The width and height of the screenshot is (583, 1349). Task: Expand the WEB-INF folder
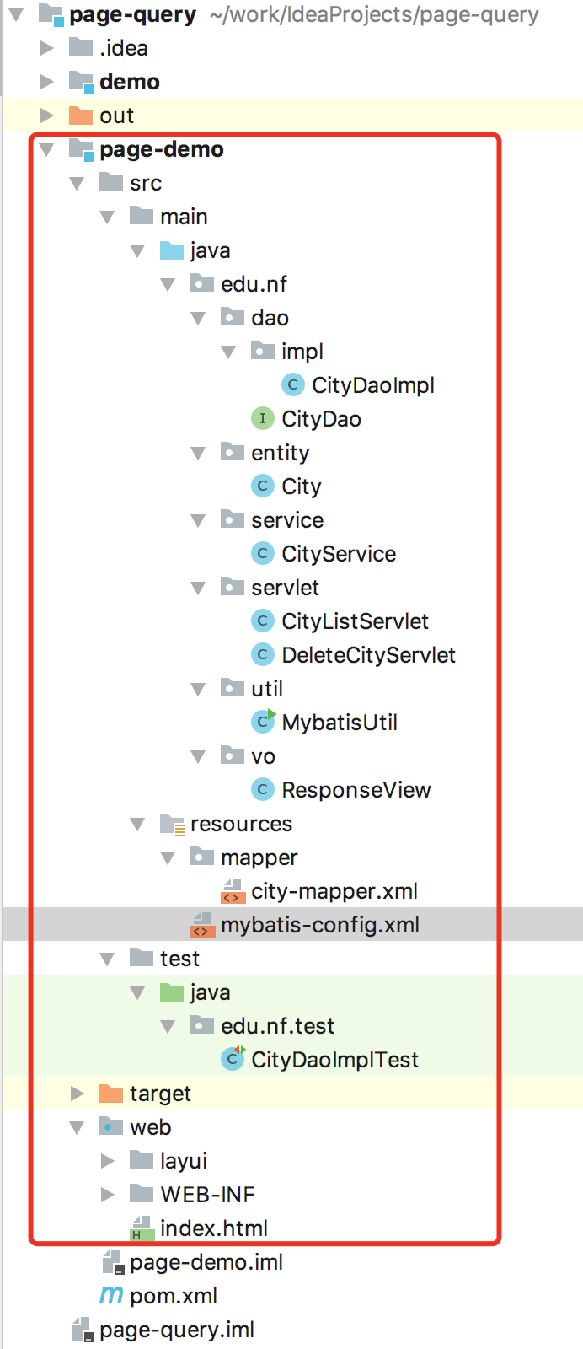tap(108, 1195)
